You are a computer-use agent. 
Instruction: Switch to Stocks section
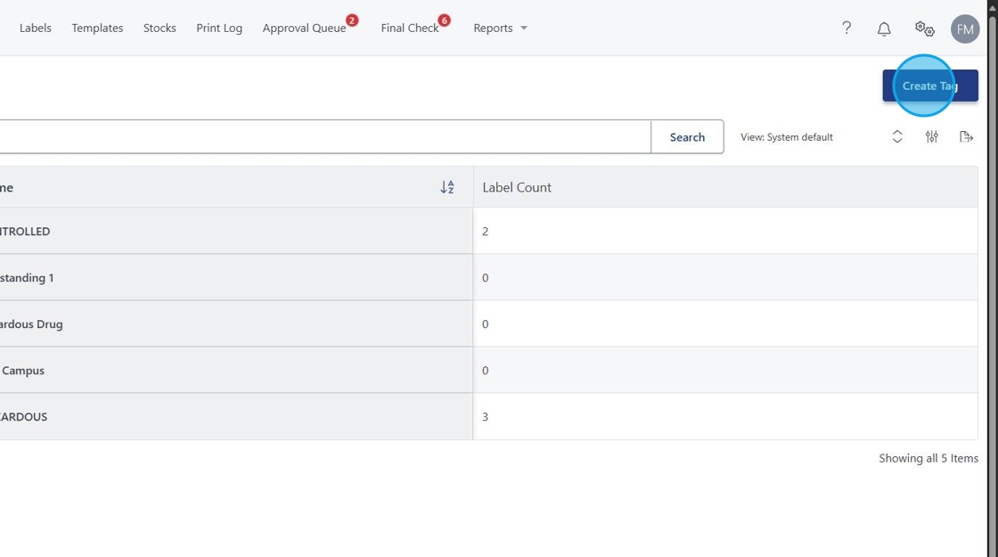coord(160,28)
